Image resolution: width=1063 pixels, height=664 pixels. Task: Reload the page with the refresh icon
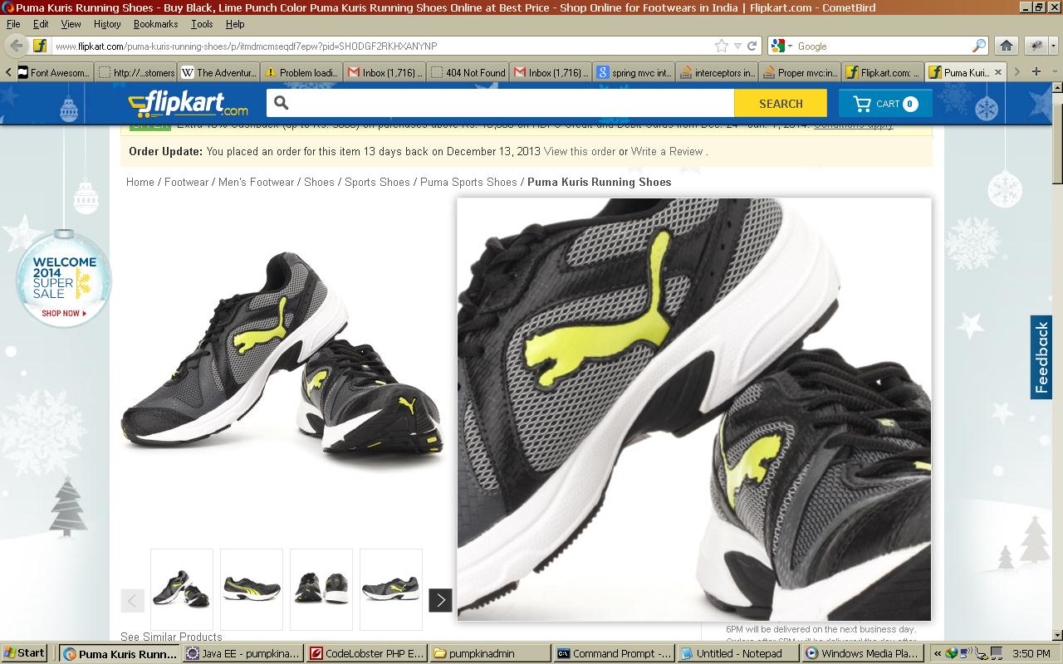[752, 46]
